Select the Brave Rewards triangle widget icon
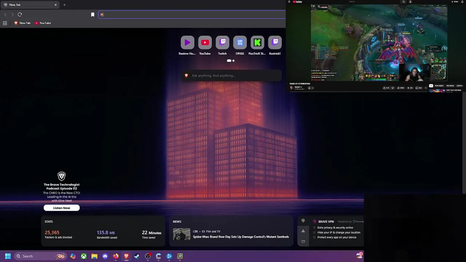The image size is (466, 262). click(x=303, y=231)
